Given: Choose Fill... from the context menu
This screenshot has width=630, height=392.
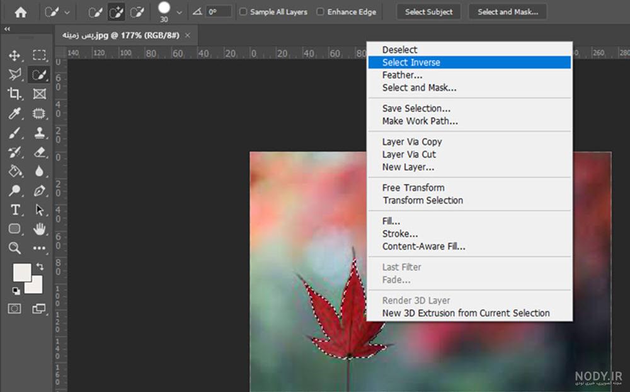Looking at the screenshot, I should click(469, 221).
